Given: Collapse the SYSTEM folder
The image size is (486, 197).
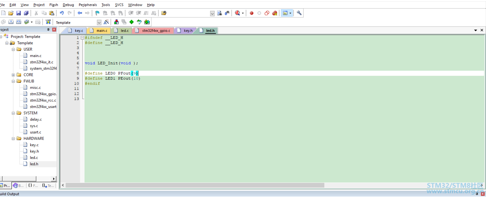Looking at the screenshot, I should coord(13,113).
